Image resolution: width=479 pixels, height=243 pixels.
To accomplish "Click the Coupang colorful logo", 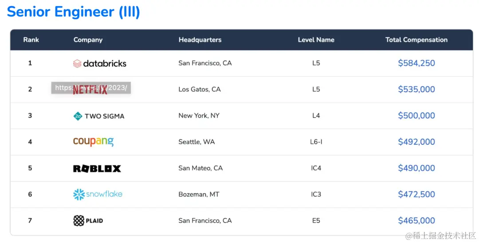I will 93,142.
